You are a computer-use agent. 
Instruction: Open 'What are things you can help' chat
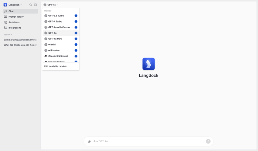(x=20, y=45)
